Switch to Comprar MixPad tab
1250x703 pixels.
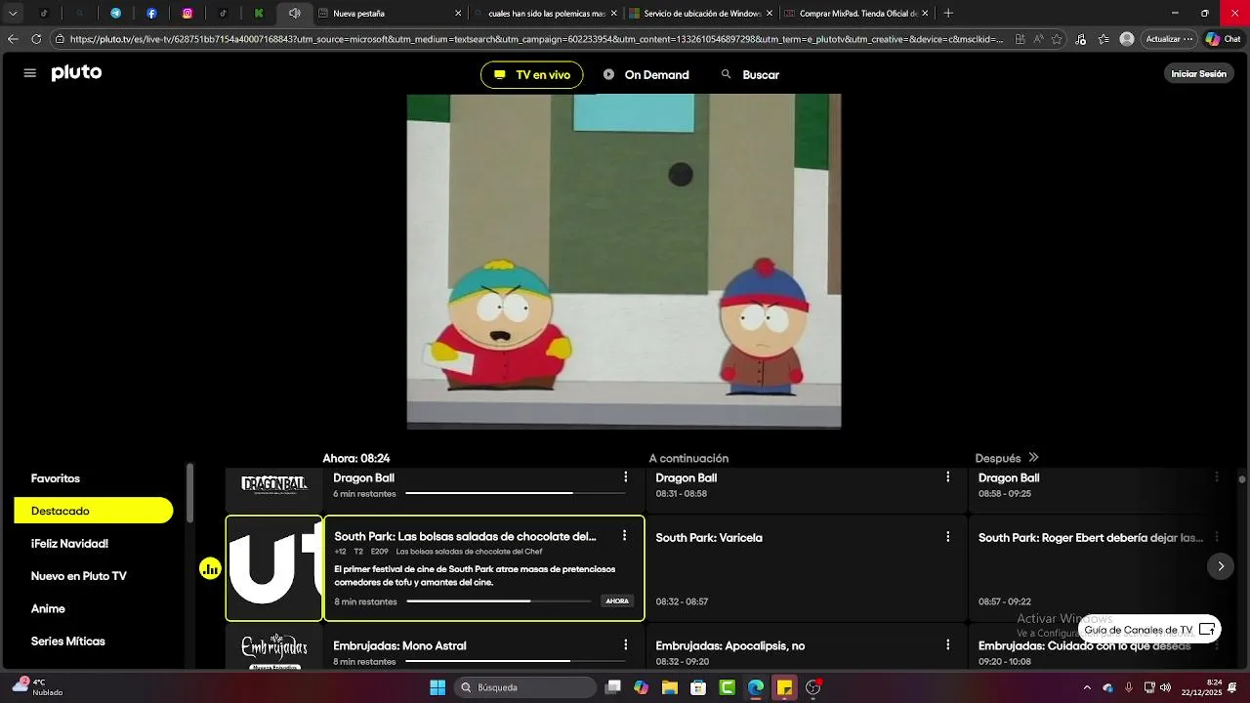855,14
